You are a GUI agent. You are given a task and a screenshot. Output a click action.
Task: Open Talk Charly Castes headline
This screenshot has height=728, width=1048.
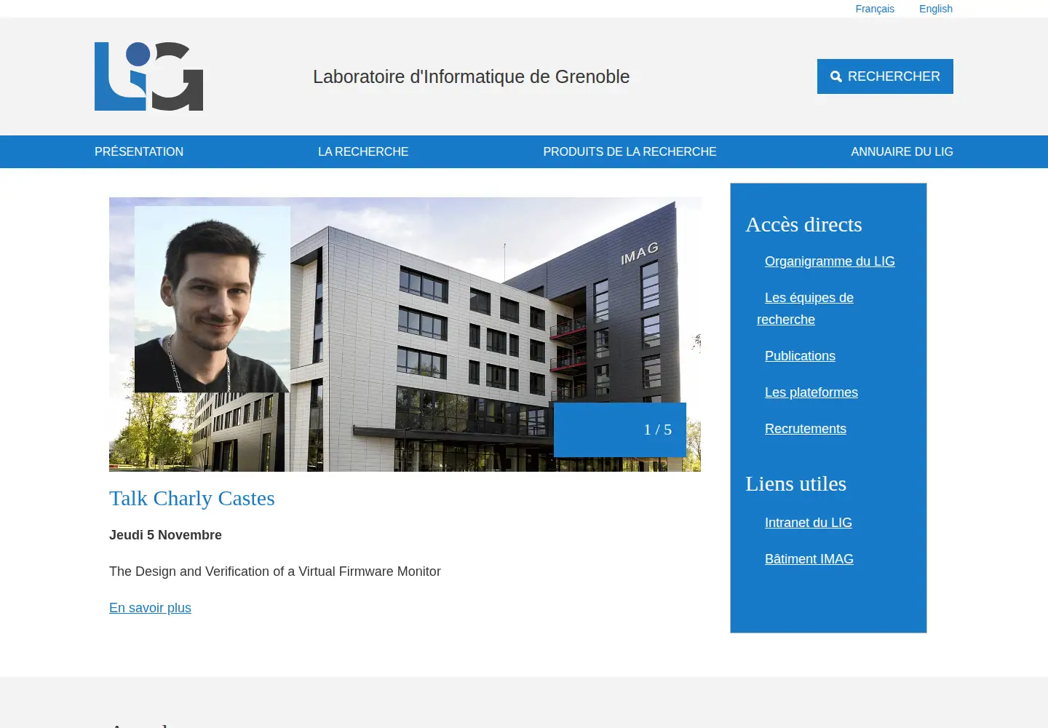click(x=192, y=498)
